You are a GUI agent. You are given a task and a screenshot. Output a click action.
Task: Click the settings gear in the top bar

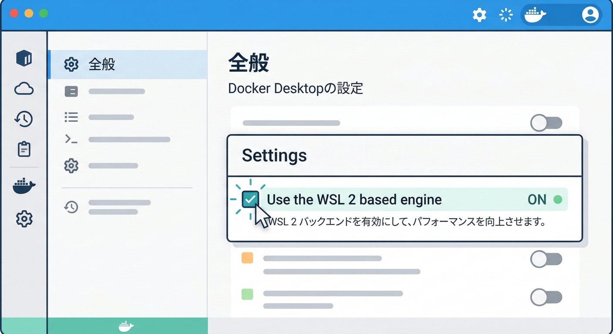coord(479,14)
